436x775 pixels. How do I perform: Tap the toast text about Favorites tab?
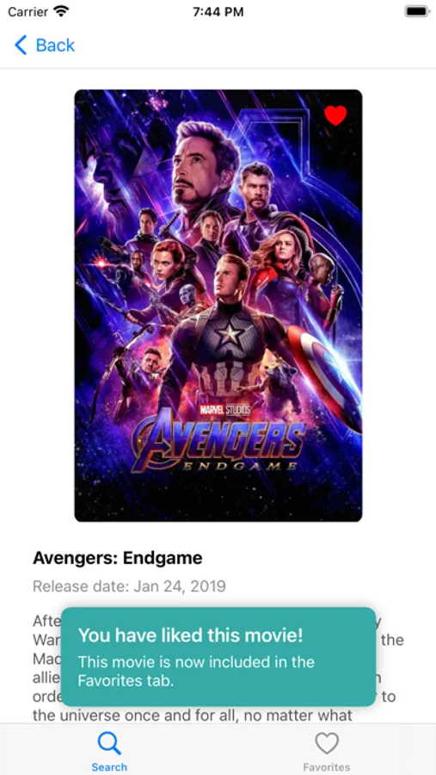[196, 671]
